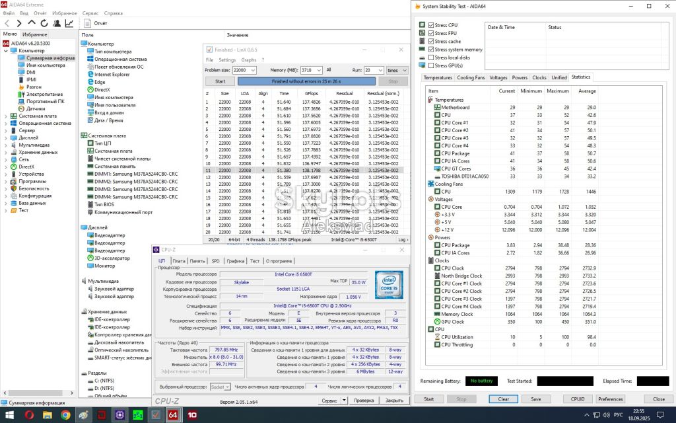Screen dimensions: 676x423
Task: Uncheck Stress system memory checkbox
Action: point(431,50)
